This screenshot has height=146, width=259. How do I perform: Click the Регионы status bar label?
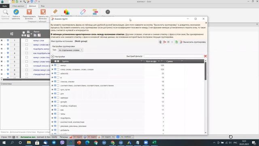[x=64, y=137]
